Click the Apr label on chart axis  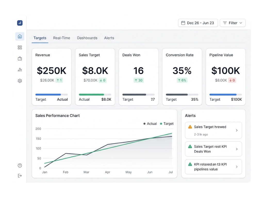(x=108, y=172)
